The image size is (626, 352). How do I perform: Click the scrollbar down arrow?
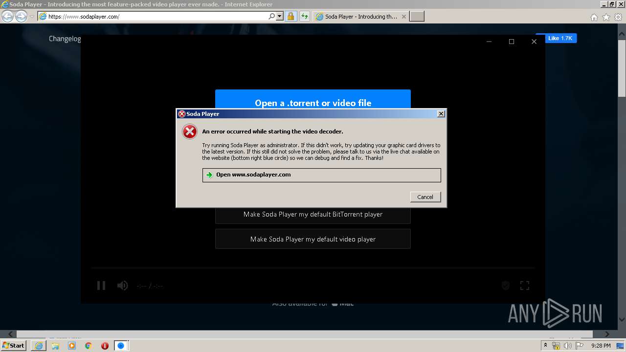click(622, 320)
